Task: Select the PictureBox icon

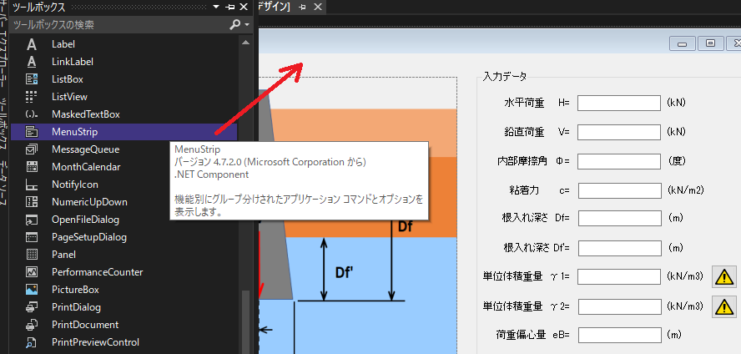Action: [x=32, y=290]
